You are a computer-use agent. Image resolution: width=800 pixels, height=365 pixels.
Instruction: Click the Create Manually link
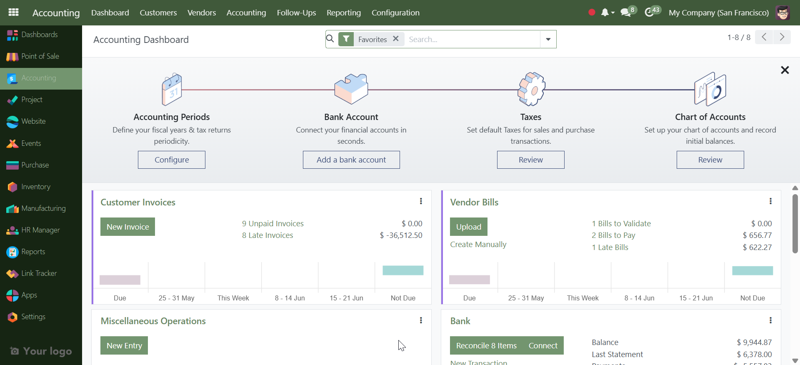(478, 245)
